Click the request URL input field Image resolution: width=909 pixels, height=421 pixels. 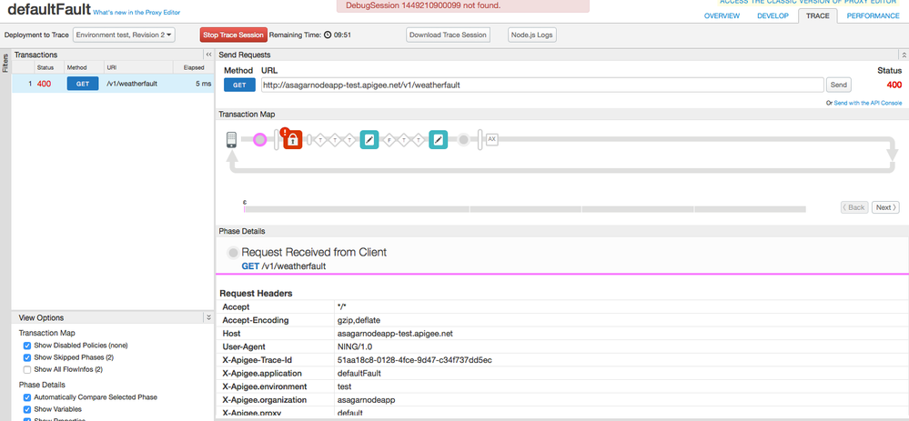(x=542, y=85)
